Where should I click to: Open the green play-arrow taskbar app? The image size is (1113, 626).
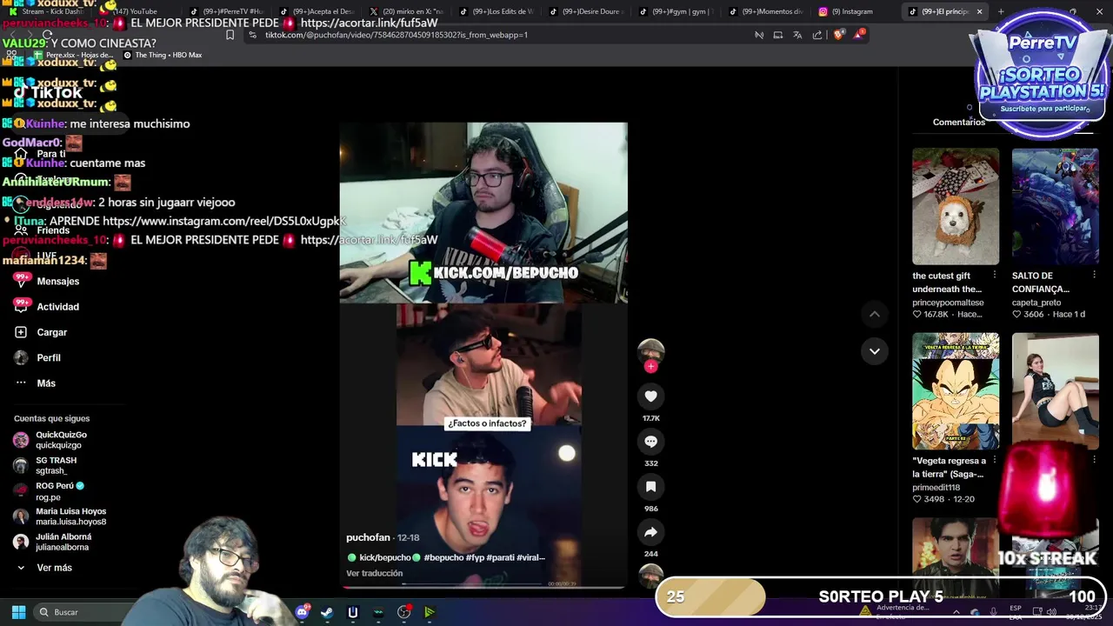pos(430,612)
